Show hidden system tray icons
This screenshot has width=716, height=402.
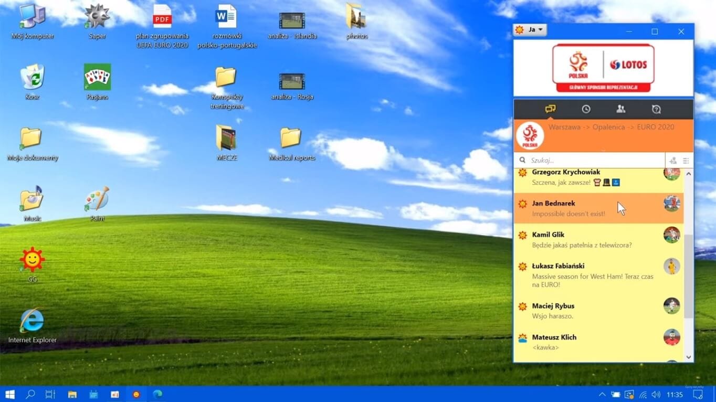tap(602, 394)
